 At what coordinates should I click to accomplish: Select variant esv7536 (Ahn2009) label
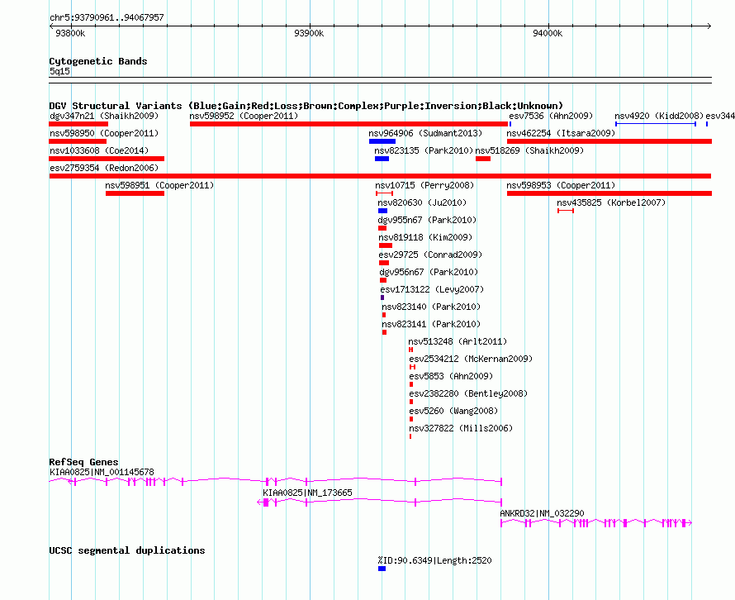pyautogui.click(x=551, y=116)
